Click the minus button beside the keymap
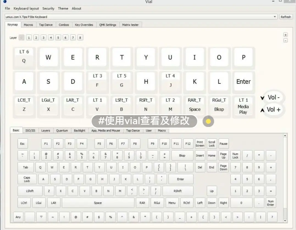 [x=286, y=40]
